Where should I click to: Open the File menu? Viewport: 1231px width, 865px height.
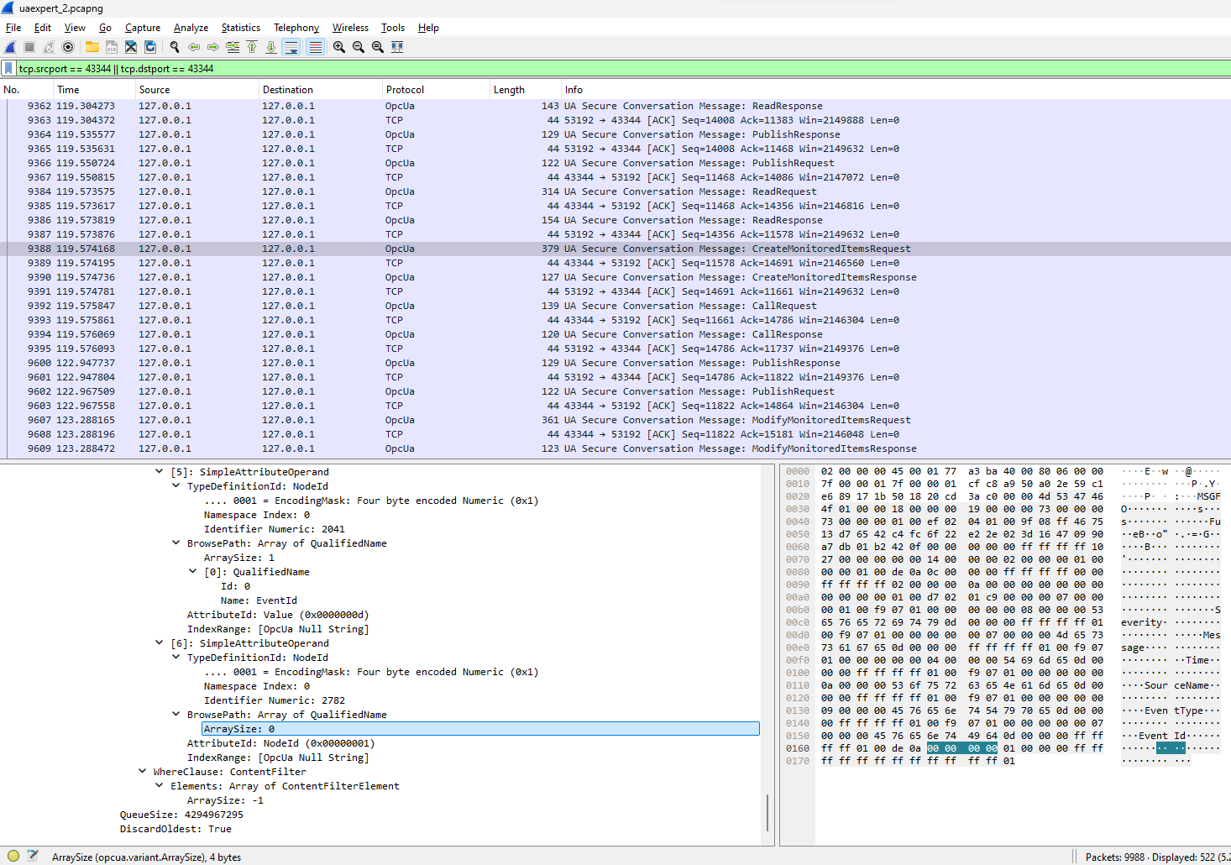coord(13,28)
